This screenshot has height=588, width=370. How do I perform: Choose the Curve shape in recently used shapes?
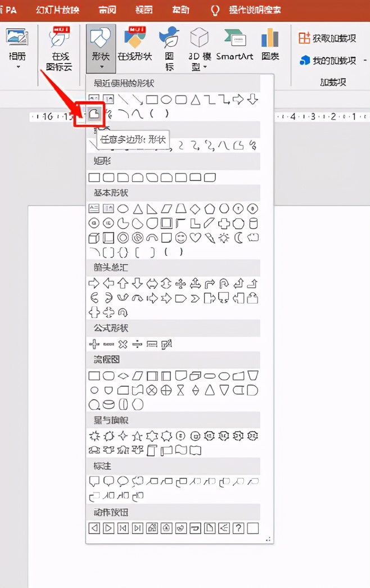(x=137, y=114)
